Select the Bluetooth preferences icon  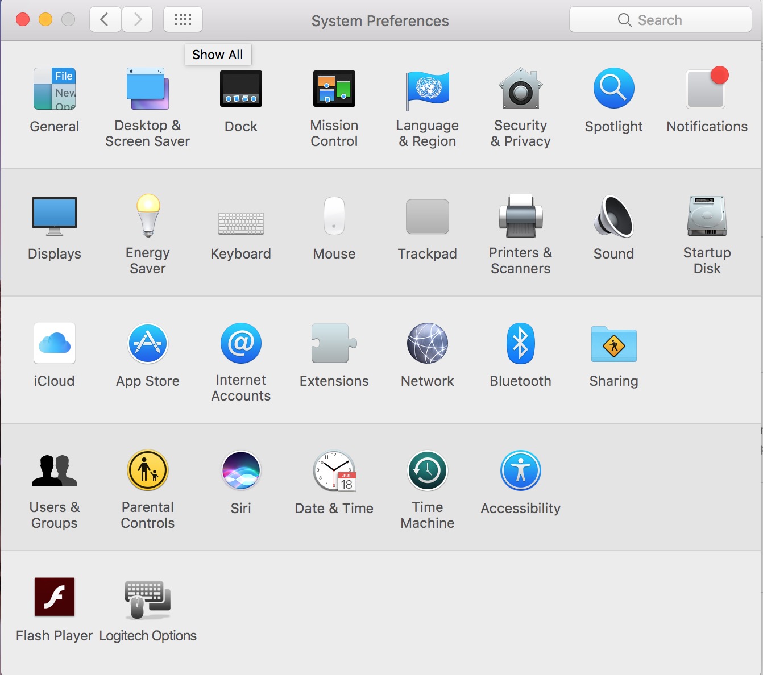520,344
